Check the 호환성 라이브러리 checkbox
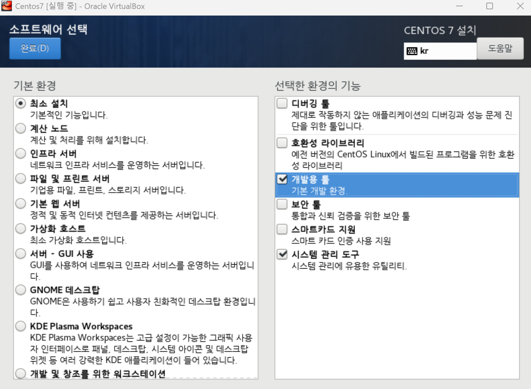Image resolution: width=531 pixels, height=389 pixels. (282, 143)
